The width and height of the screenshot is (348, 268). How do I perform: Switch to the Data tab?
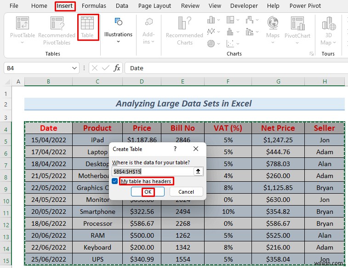click(122, 6)
